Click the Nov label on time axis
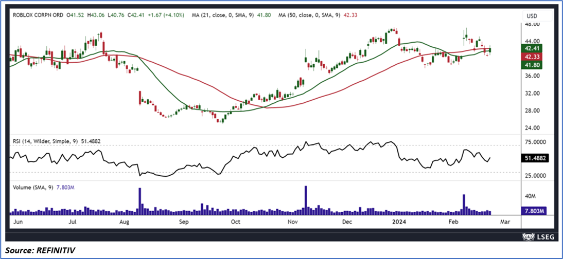563x259 pixels. click(294, 222)
